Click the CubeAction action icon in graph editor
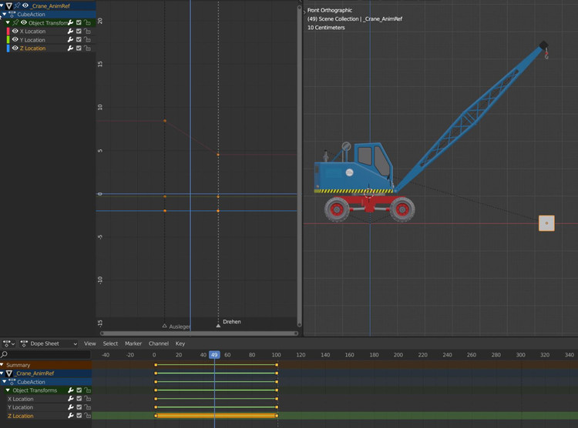This screenshot has height=428, width=578. [12, 14]
